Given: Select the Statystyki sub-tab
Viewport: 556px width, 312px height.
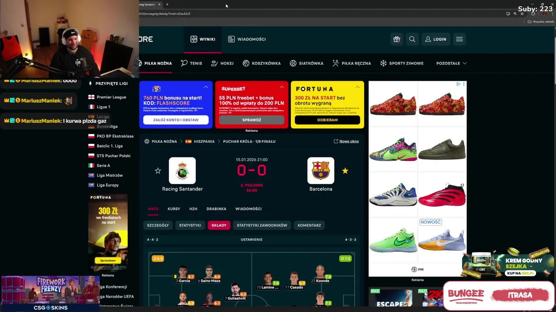Looking at the screenshot, I should click(x=190, y=225).
